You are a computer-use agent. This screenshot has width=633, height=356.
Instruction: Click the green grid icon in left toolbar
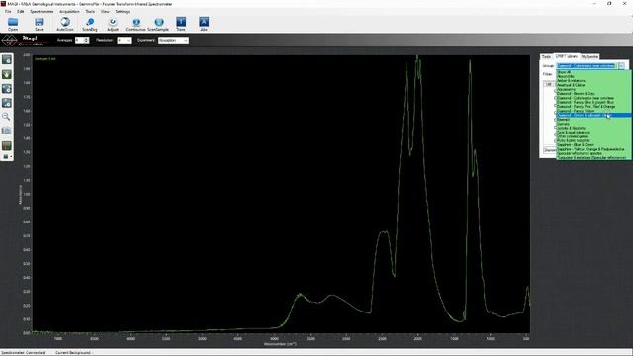pyautogui.click(x=7, y=145)
